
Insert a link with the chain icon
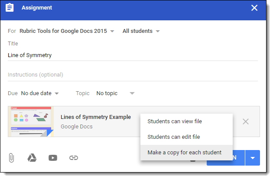point(74,158)
